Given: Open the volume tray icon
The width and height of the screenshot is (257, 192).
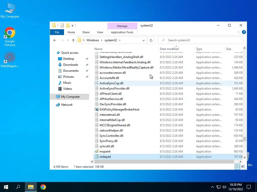Looking at the screenshot, I should pos(224,187).
